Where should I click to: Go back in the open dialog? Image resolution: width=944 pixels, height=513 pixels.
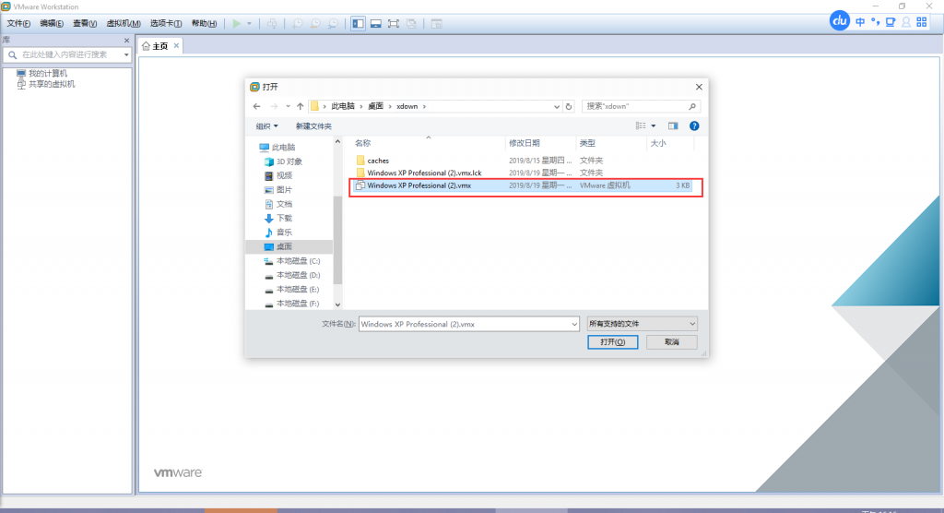coord(257,107)
